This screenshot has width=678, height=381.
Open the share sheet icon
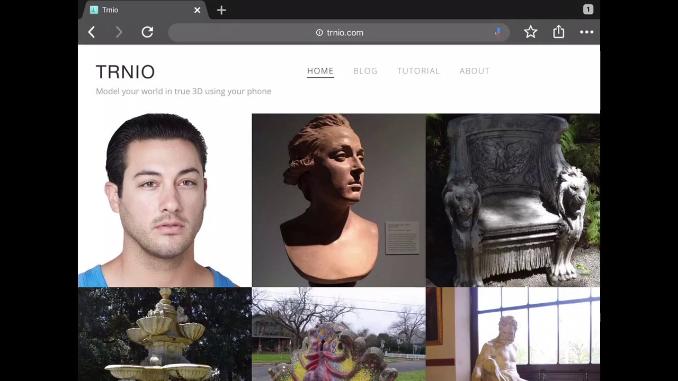pyautogui.click(x=558, y=32)
